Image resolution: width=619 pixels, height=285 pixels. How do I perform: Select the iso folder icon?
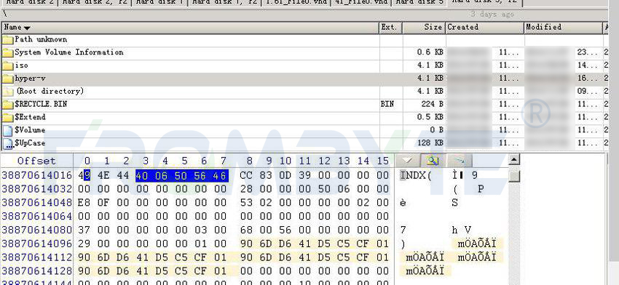[x=7, y=65]
